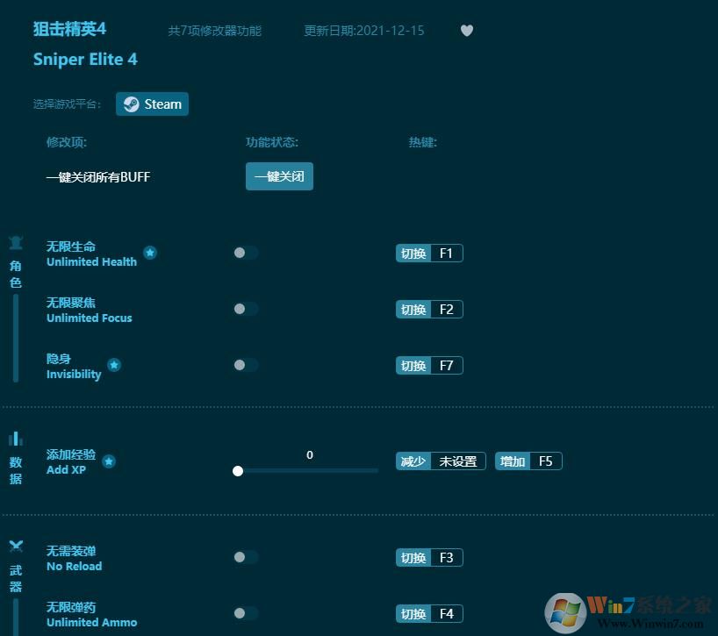Enable the Unlimited Ammo toggle
The width and height of the screenshot is (718, 636).
click(x=246, y=613)
